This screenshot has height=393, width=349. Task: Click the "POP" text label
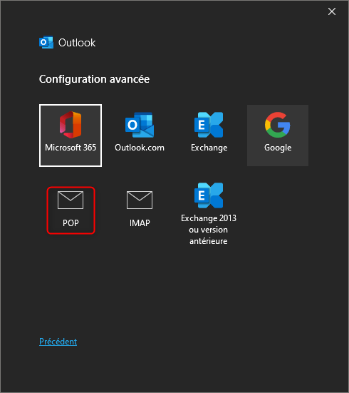(71, 223)
